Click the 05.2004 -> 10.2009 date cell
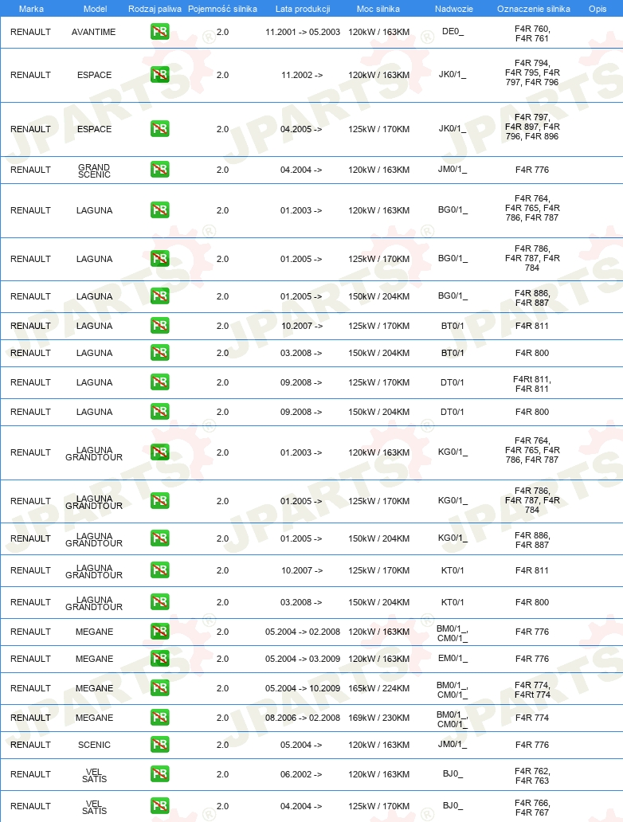 pyautogui.click(x=303, y=688)
